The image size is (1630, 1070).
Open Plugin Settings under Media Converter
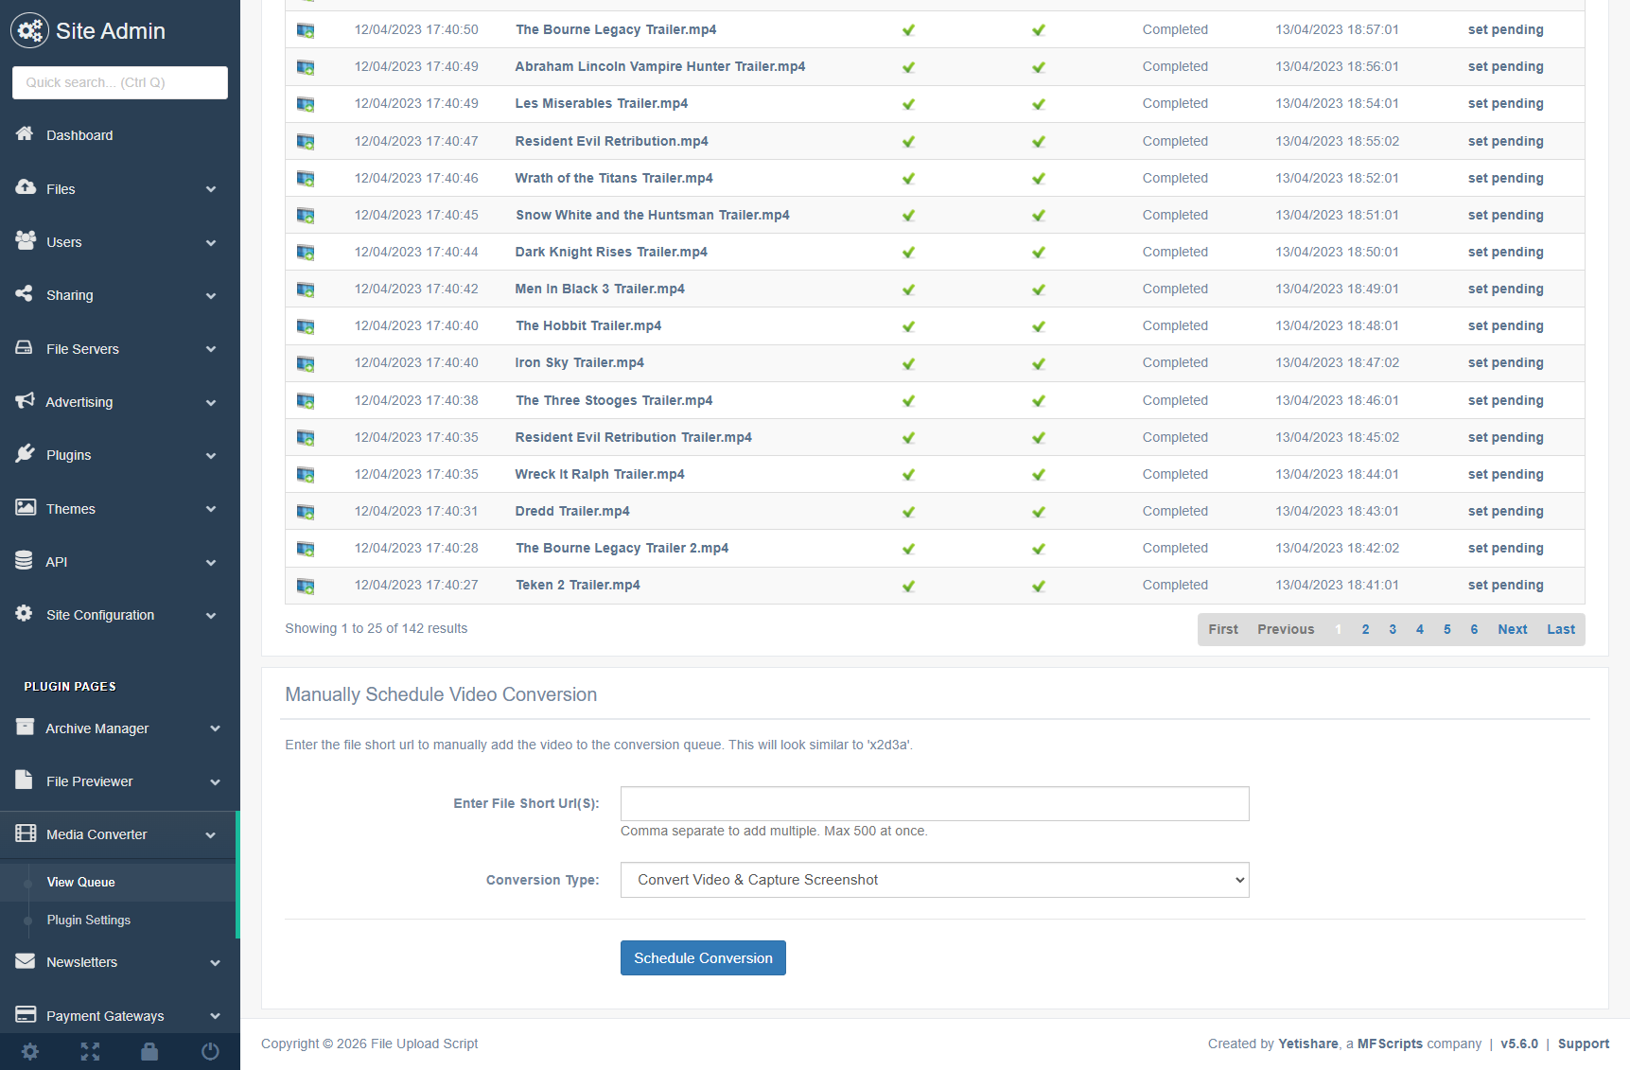click(x=89, y=920)
